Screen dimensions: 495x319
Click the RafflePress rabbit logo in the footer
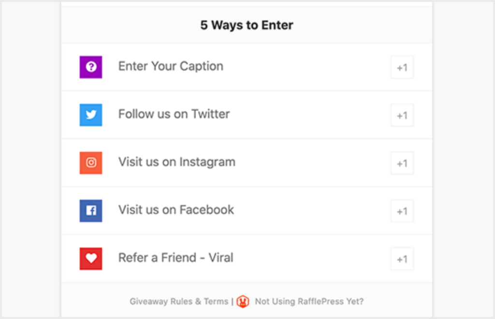click(x=243, y=301)
